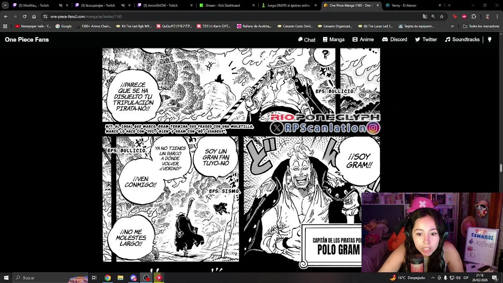
Task: Open Canasto Organizad bookmark
Action: point(335,26)
